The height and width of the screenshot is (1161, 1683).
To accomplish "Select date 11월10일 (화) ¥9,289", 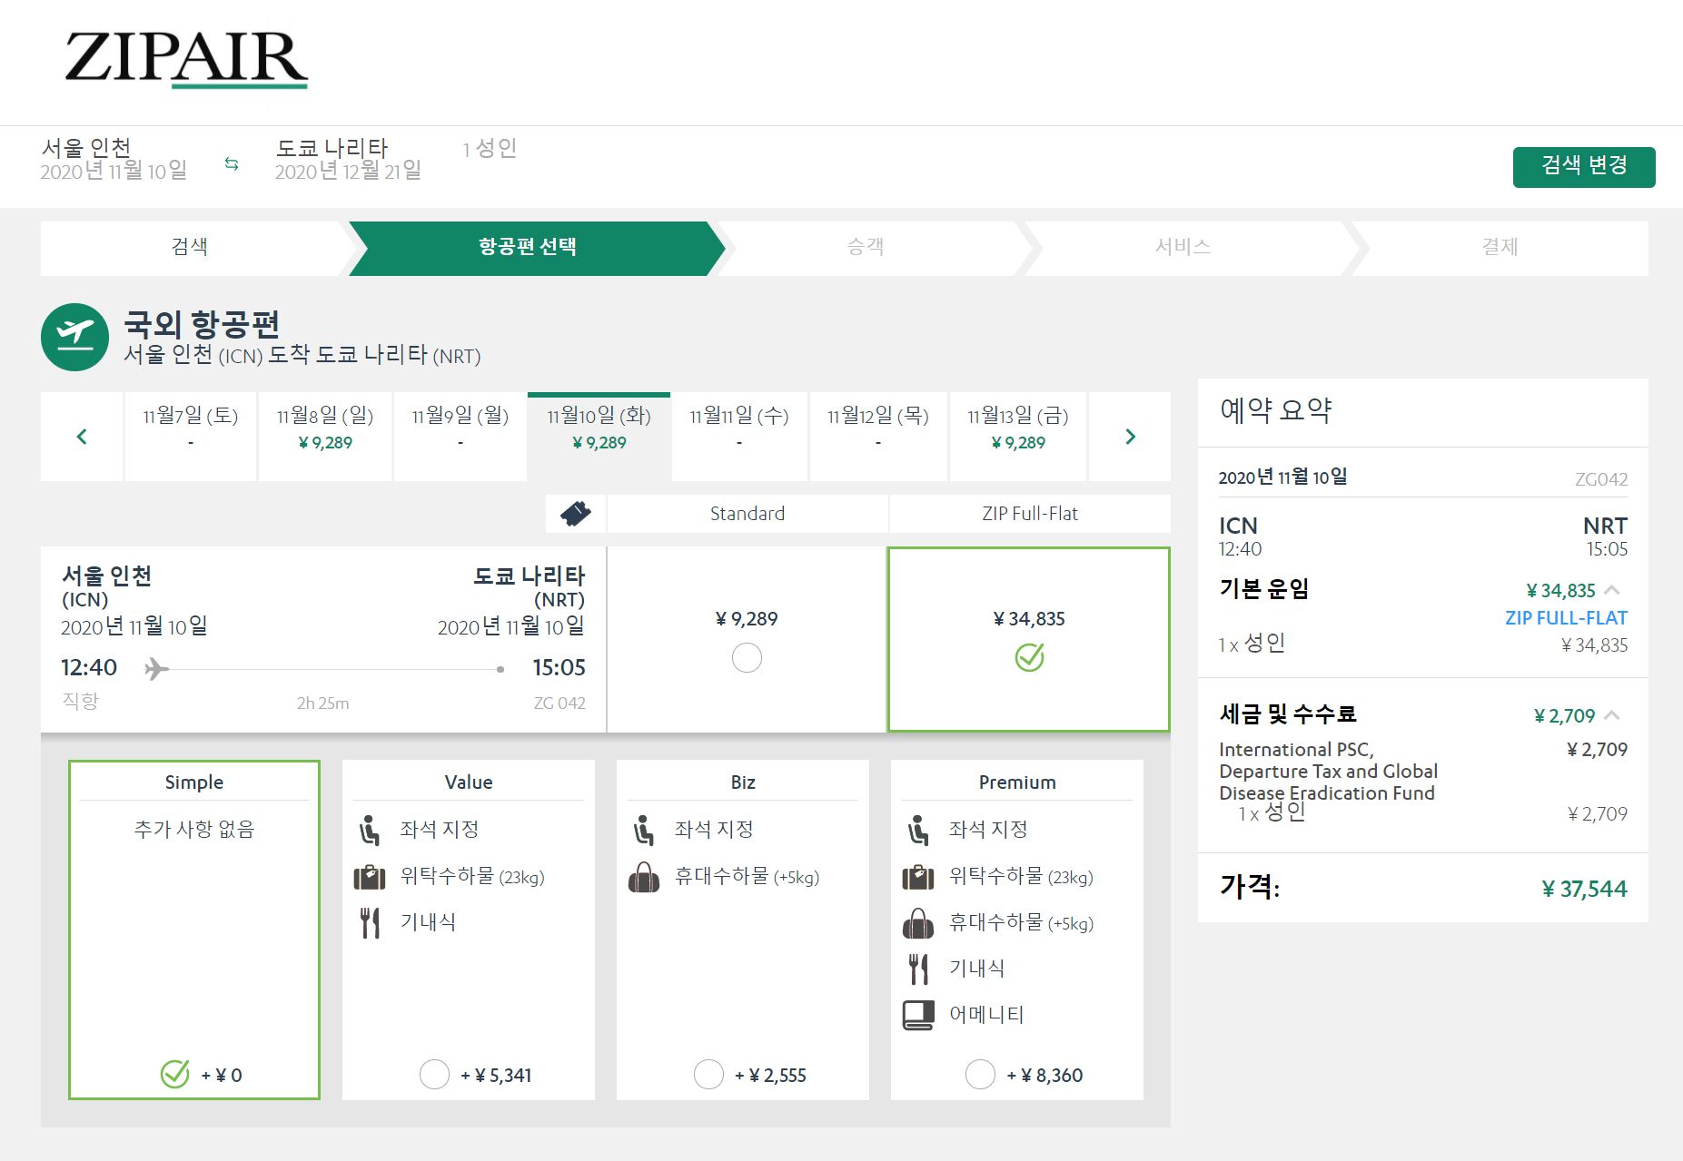I will 599,437.
